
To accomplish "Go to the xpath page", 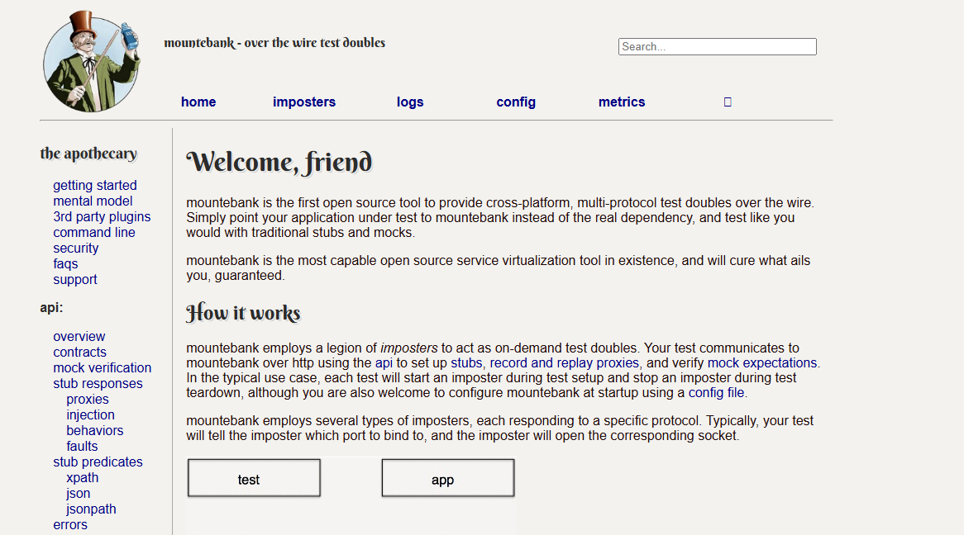I will (x=83, y=478).
